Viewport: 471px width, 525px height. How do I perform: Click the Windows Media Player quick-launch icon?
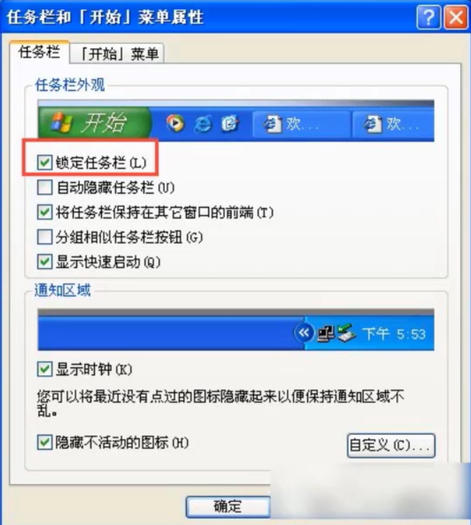click(x=175, y=123)
